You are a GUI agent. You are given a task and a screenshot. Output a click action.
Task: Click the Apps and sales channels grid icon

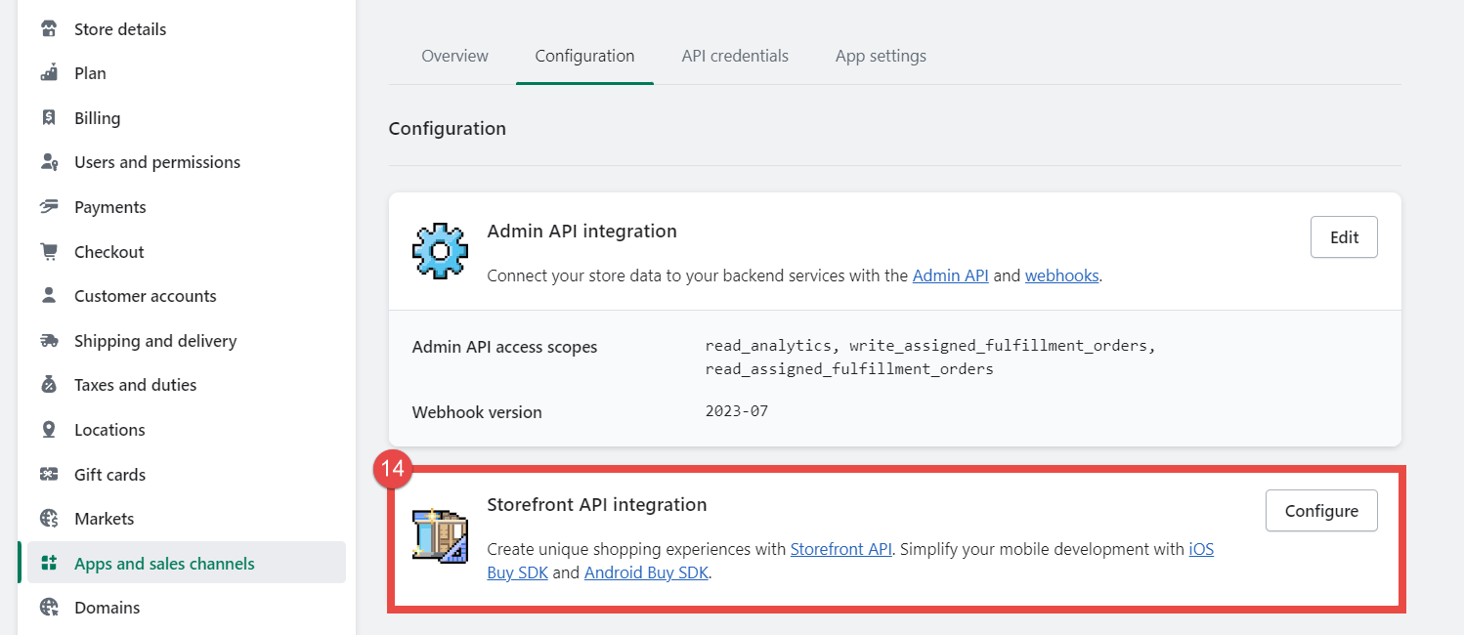[x=49, y=564]
